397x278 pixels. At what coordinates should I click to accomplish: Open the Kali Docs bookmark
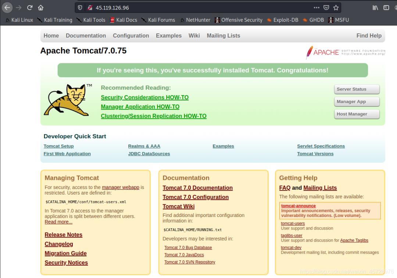pyautogui.click(x=124, y=20)
